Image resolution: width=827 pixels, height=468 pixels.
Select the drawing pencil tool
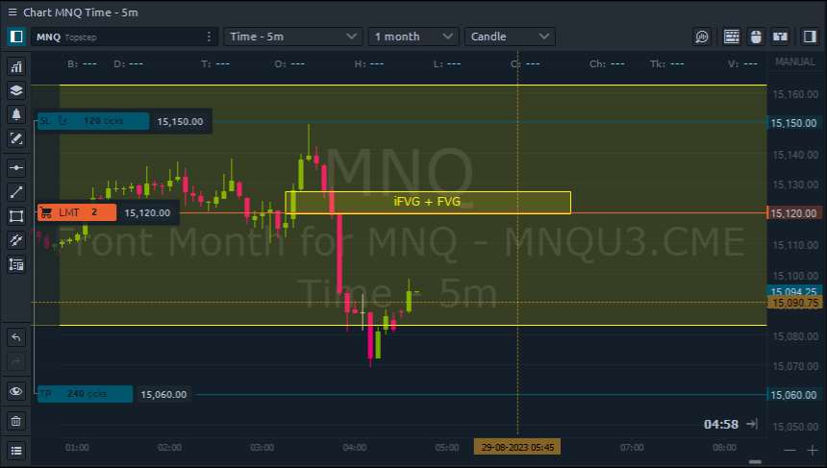[x=16, y=138]
